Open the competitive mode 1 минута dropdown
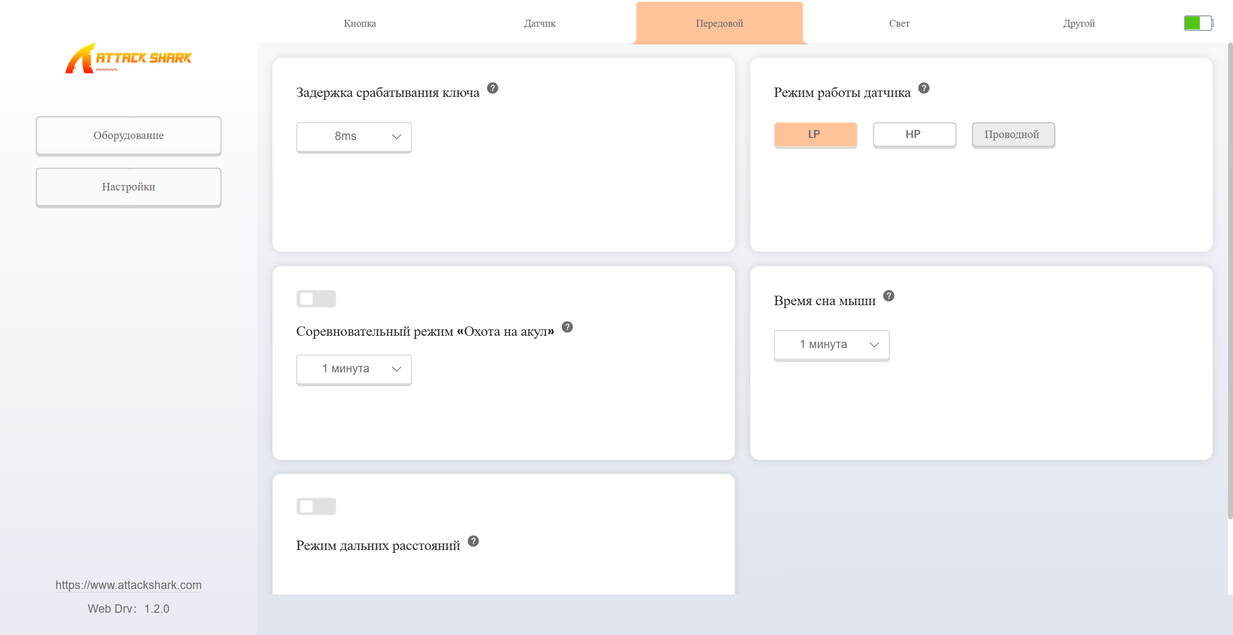The image size is (1233, 635). pos(354,369)
